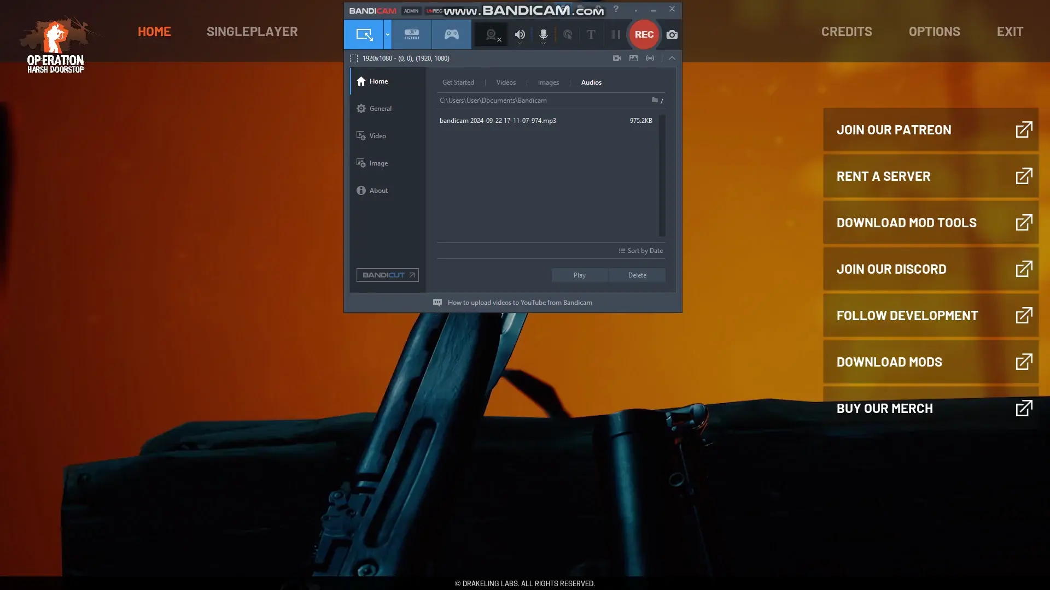Expand the screen recording mode dropdown arrow
Screen dimensions: 1050x590
tap(388, 34)
